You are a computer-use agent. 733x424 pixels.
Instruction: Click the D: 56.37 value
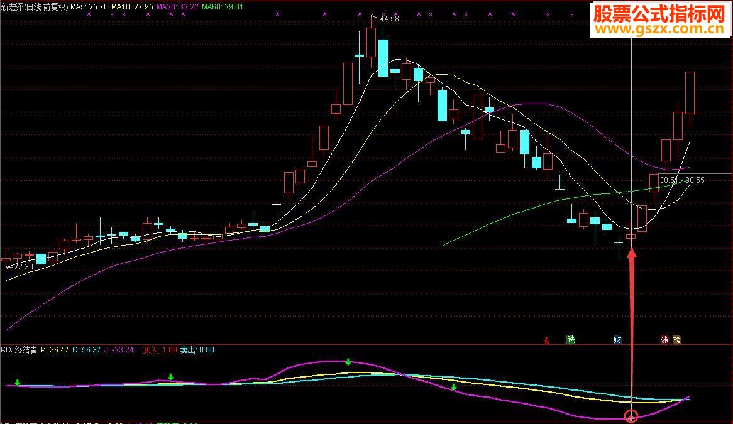point(87,350)
